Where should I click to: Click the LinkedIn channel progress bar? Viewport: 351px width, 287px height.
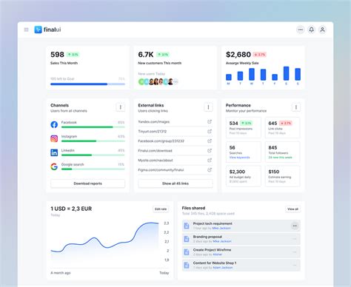coord(93,155)
